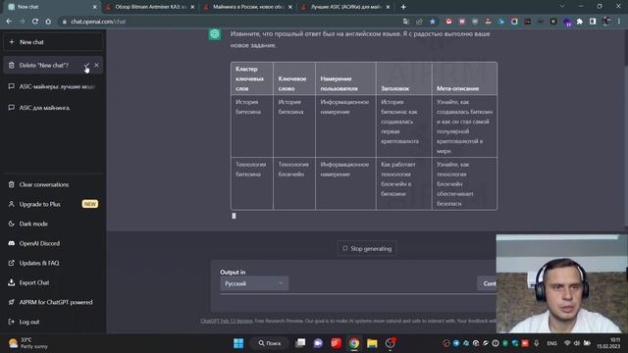Toggle Dark mode

tap(52, 224)
